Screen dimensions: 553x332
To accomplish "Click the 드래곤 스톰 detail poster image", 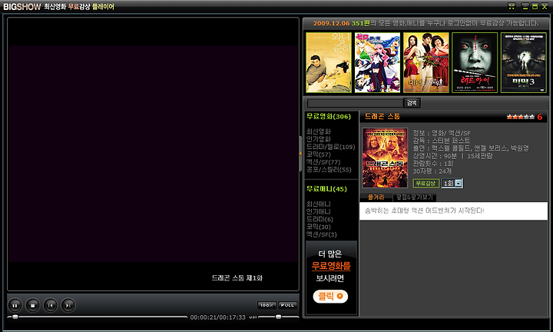I will pos(385,158).
